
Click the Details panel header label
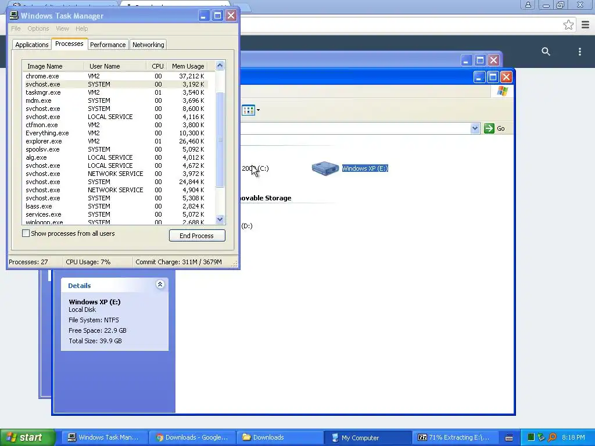tap(79, 286)
